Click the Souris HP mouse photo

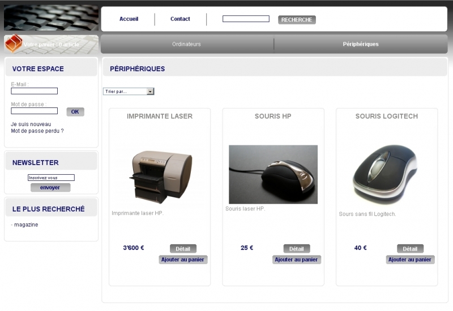point(273,174)
